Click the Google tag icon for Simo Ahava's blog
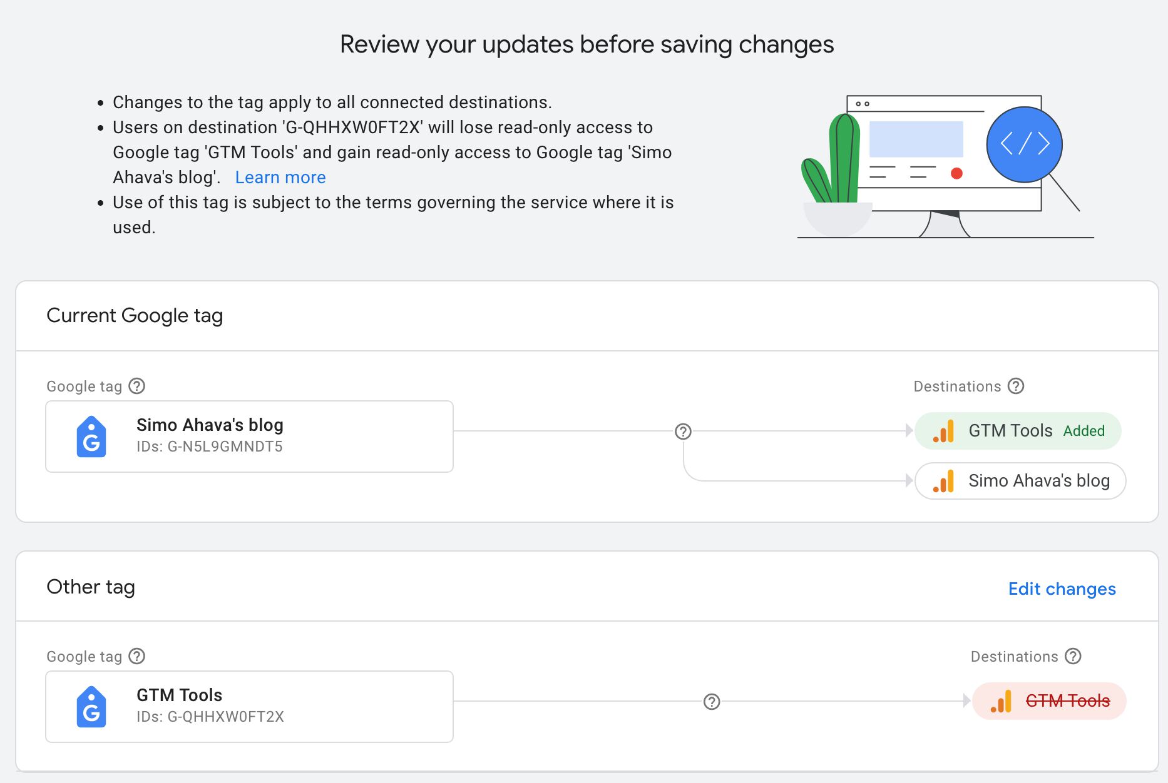1168x783 pixels. pos(91,437)
